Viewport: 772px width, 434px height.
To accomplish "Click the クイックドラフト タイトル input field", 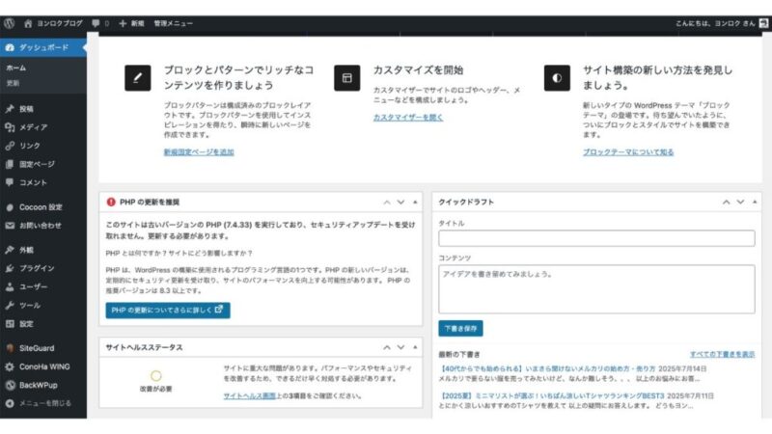I will coord(596,238).
